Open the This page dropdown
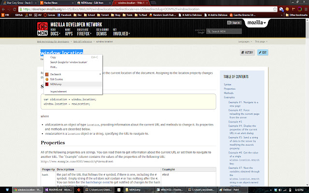 pos(261,41)
